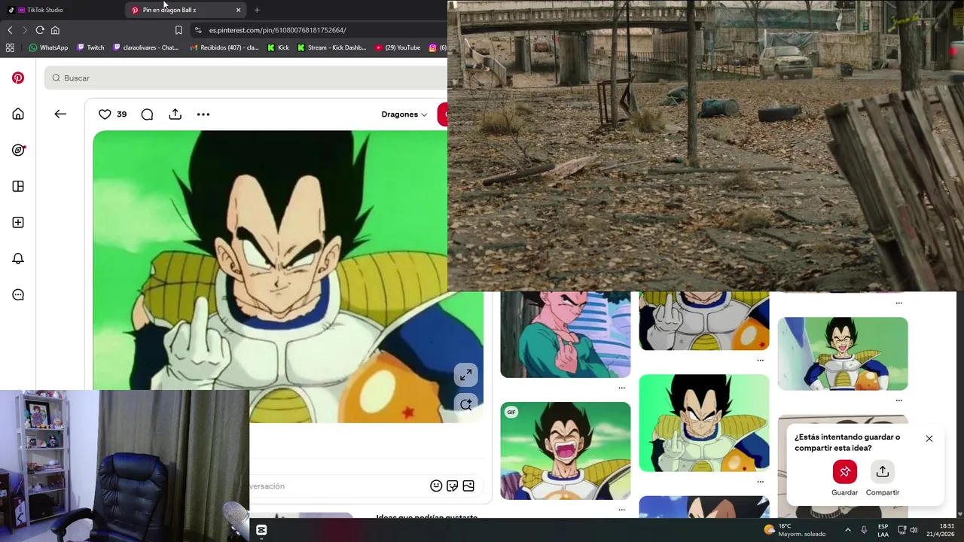Open WhatsApp bookmark
This screenshot has width=964, height=542.
[48, 47]
